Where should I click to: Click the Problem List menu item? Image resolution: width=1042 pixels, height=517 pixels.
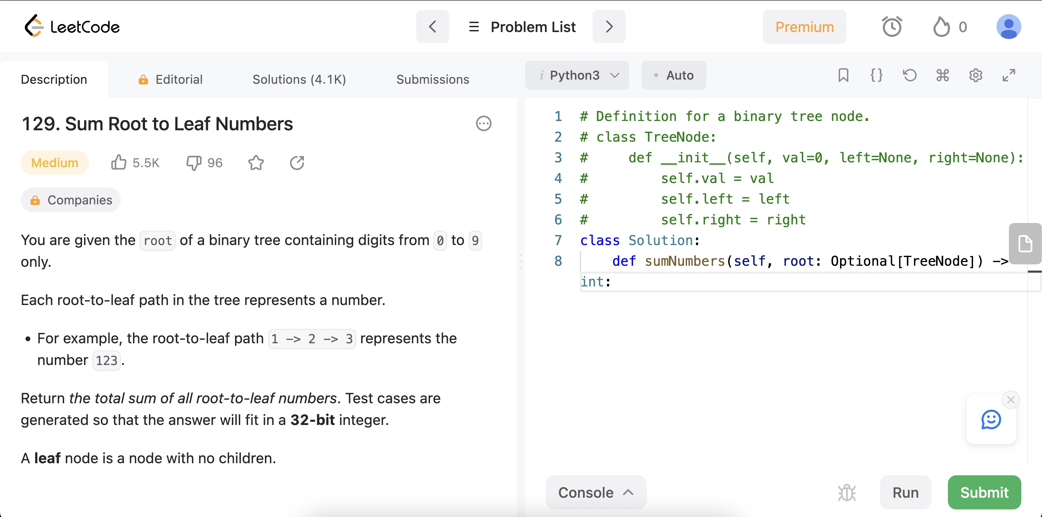[x=522, y=27]
